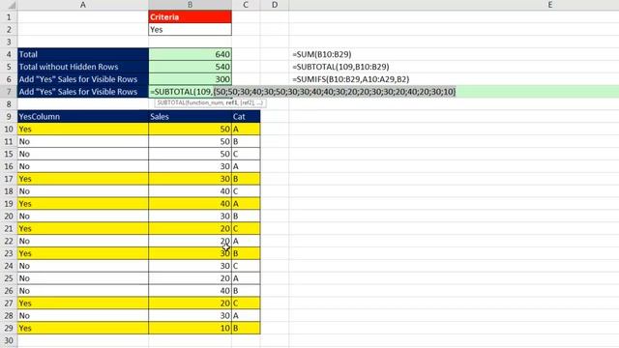Select row 11 header
This screenshot has height=348, width=619.
tap(9, 141)
